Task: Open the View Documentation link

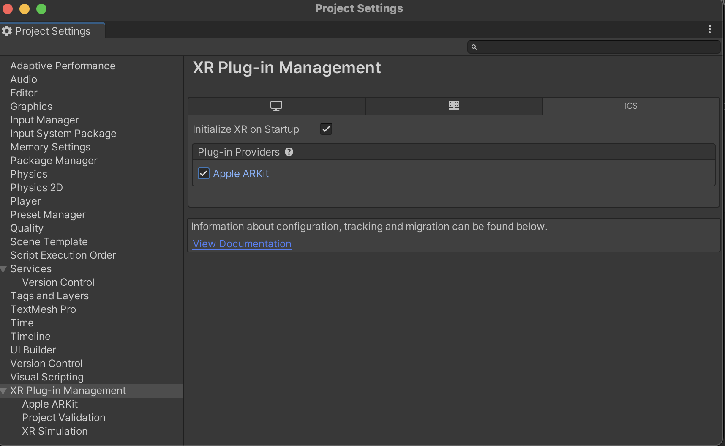Action: [242, 244]
